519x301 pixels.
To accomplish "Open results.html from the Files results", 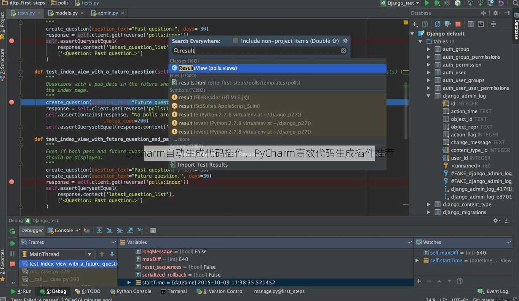I will pos(278,83).
